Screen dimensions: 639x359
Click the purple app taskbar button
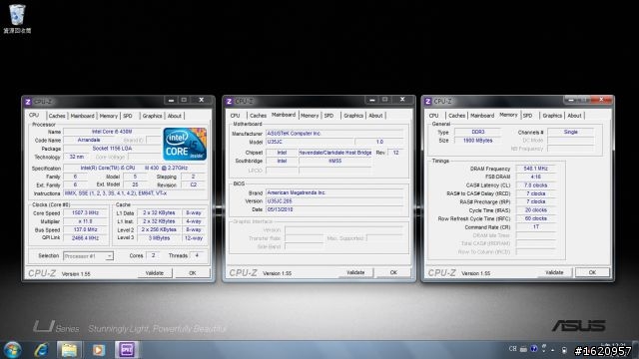(x=127, y=350)
